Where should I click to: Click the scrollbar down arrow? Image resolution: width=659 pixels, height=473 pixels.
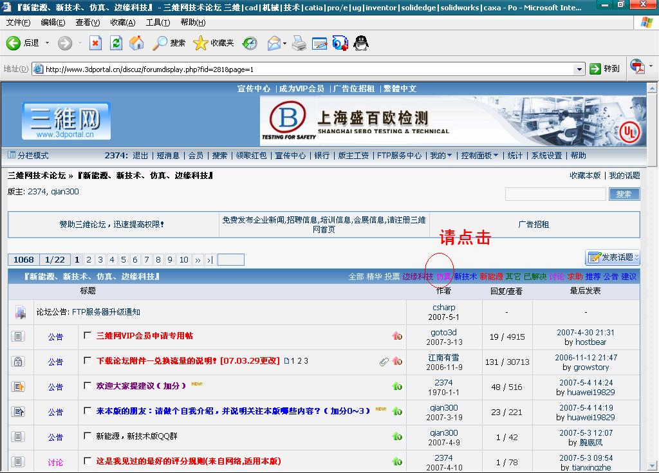652,466
